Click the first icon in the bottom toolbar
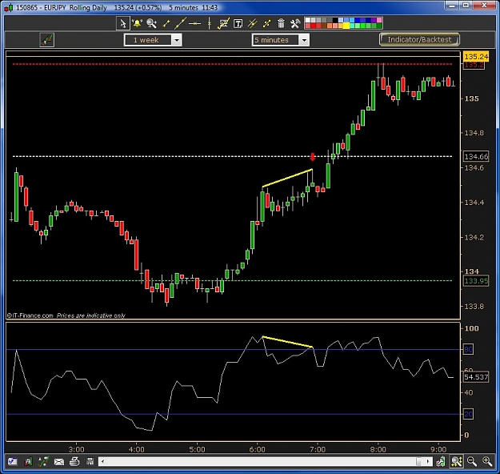Image resolution: width=500 pixels, height=474 pixels. point(13,461)
